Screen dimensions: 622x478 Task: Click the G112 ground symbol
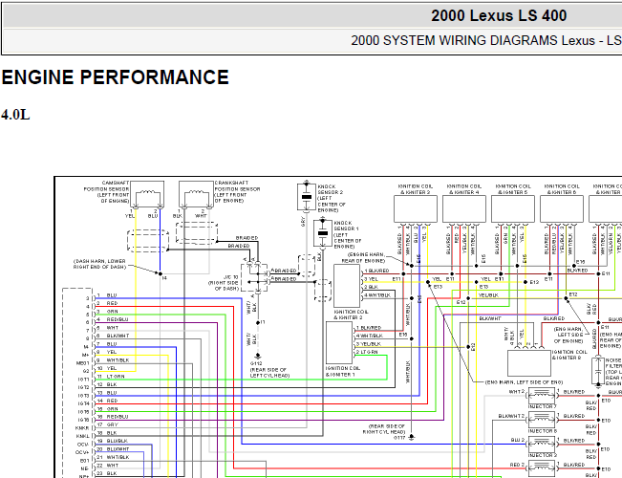(258, 356)
